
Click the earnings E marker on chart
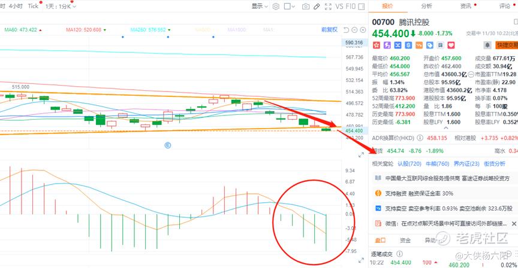(168, 145)
